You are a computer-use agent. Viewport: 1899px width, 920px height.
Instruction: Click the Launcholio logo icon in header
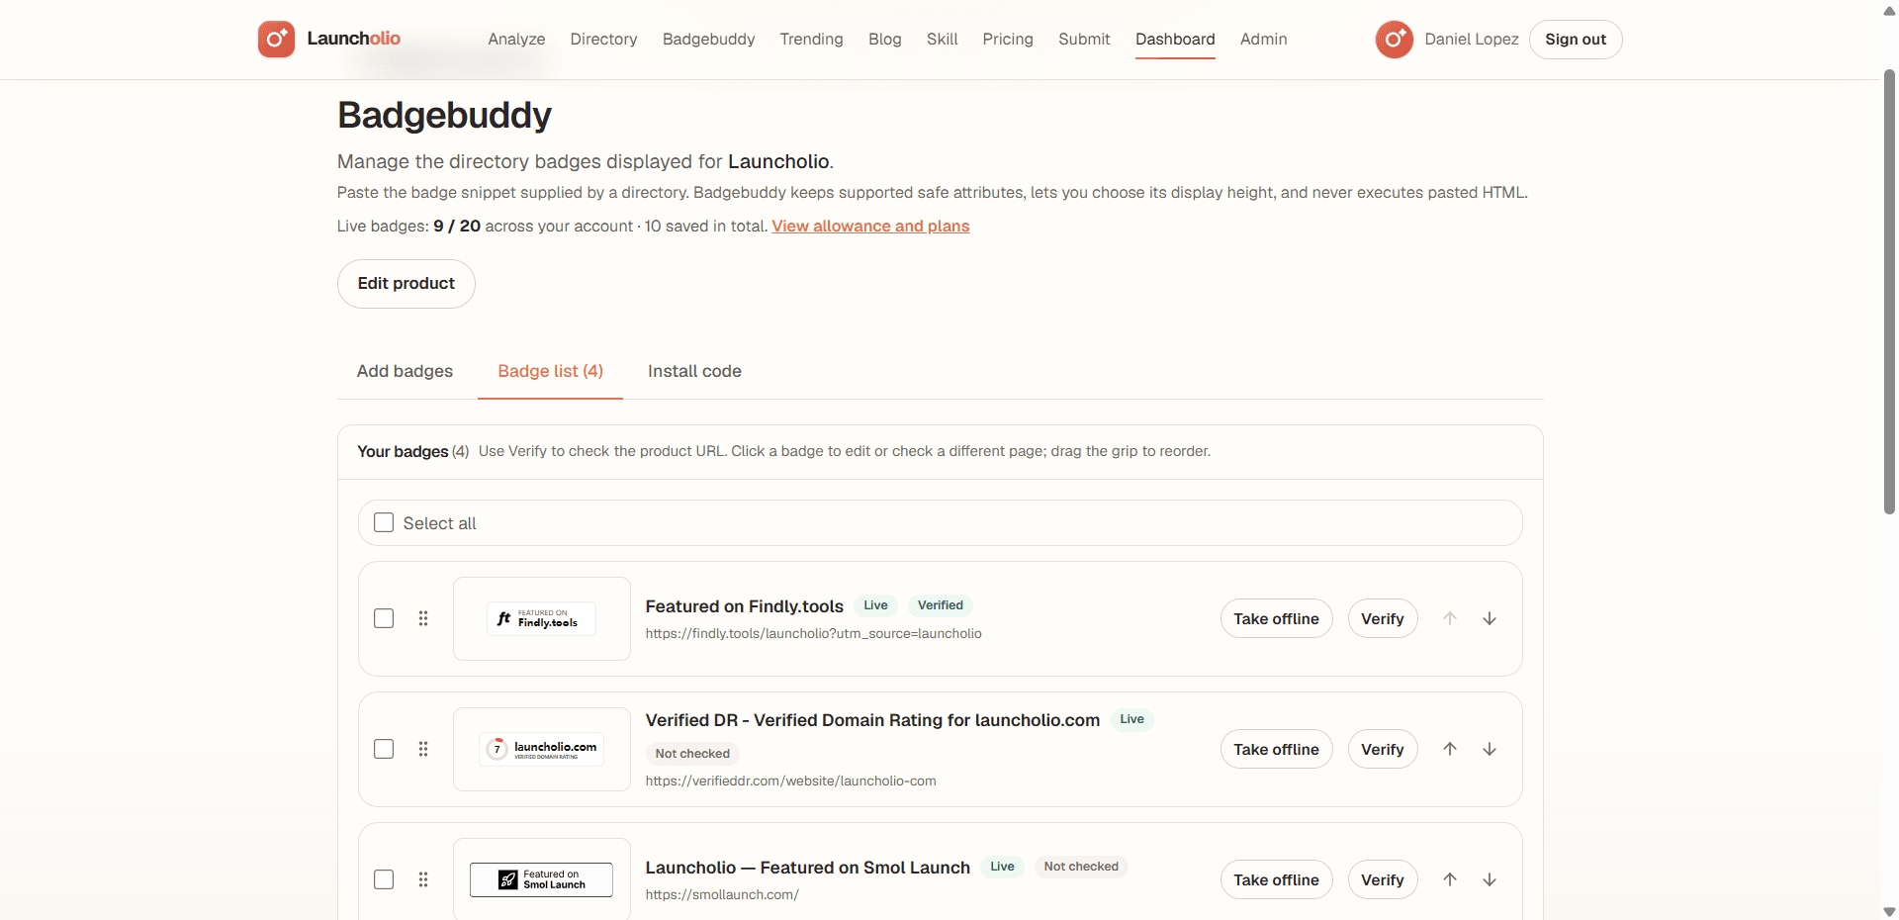pos(276,40)
